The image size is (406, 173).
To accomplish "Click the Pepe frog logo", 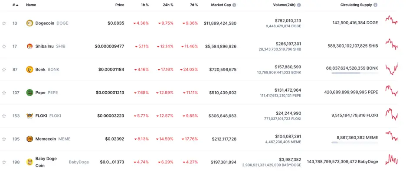I will click(30, 93).
